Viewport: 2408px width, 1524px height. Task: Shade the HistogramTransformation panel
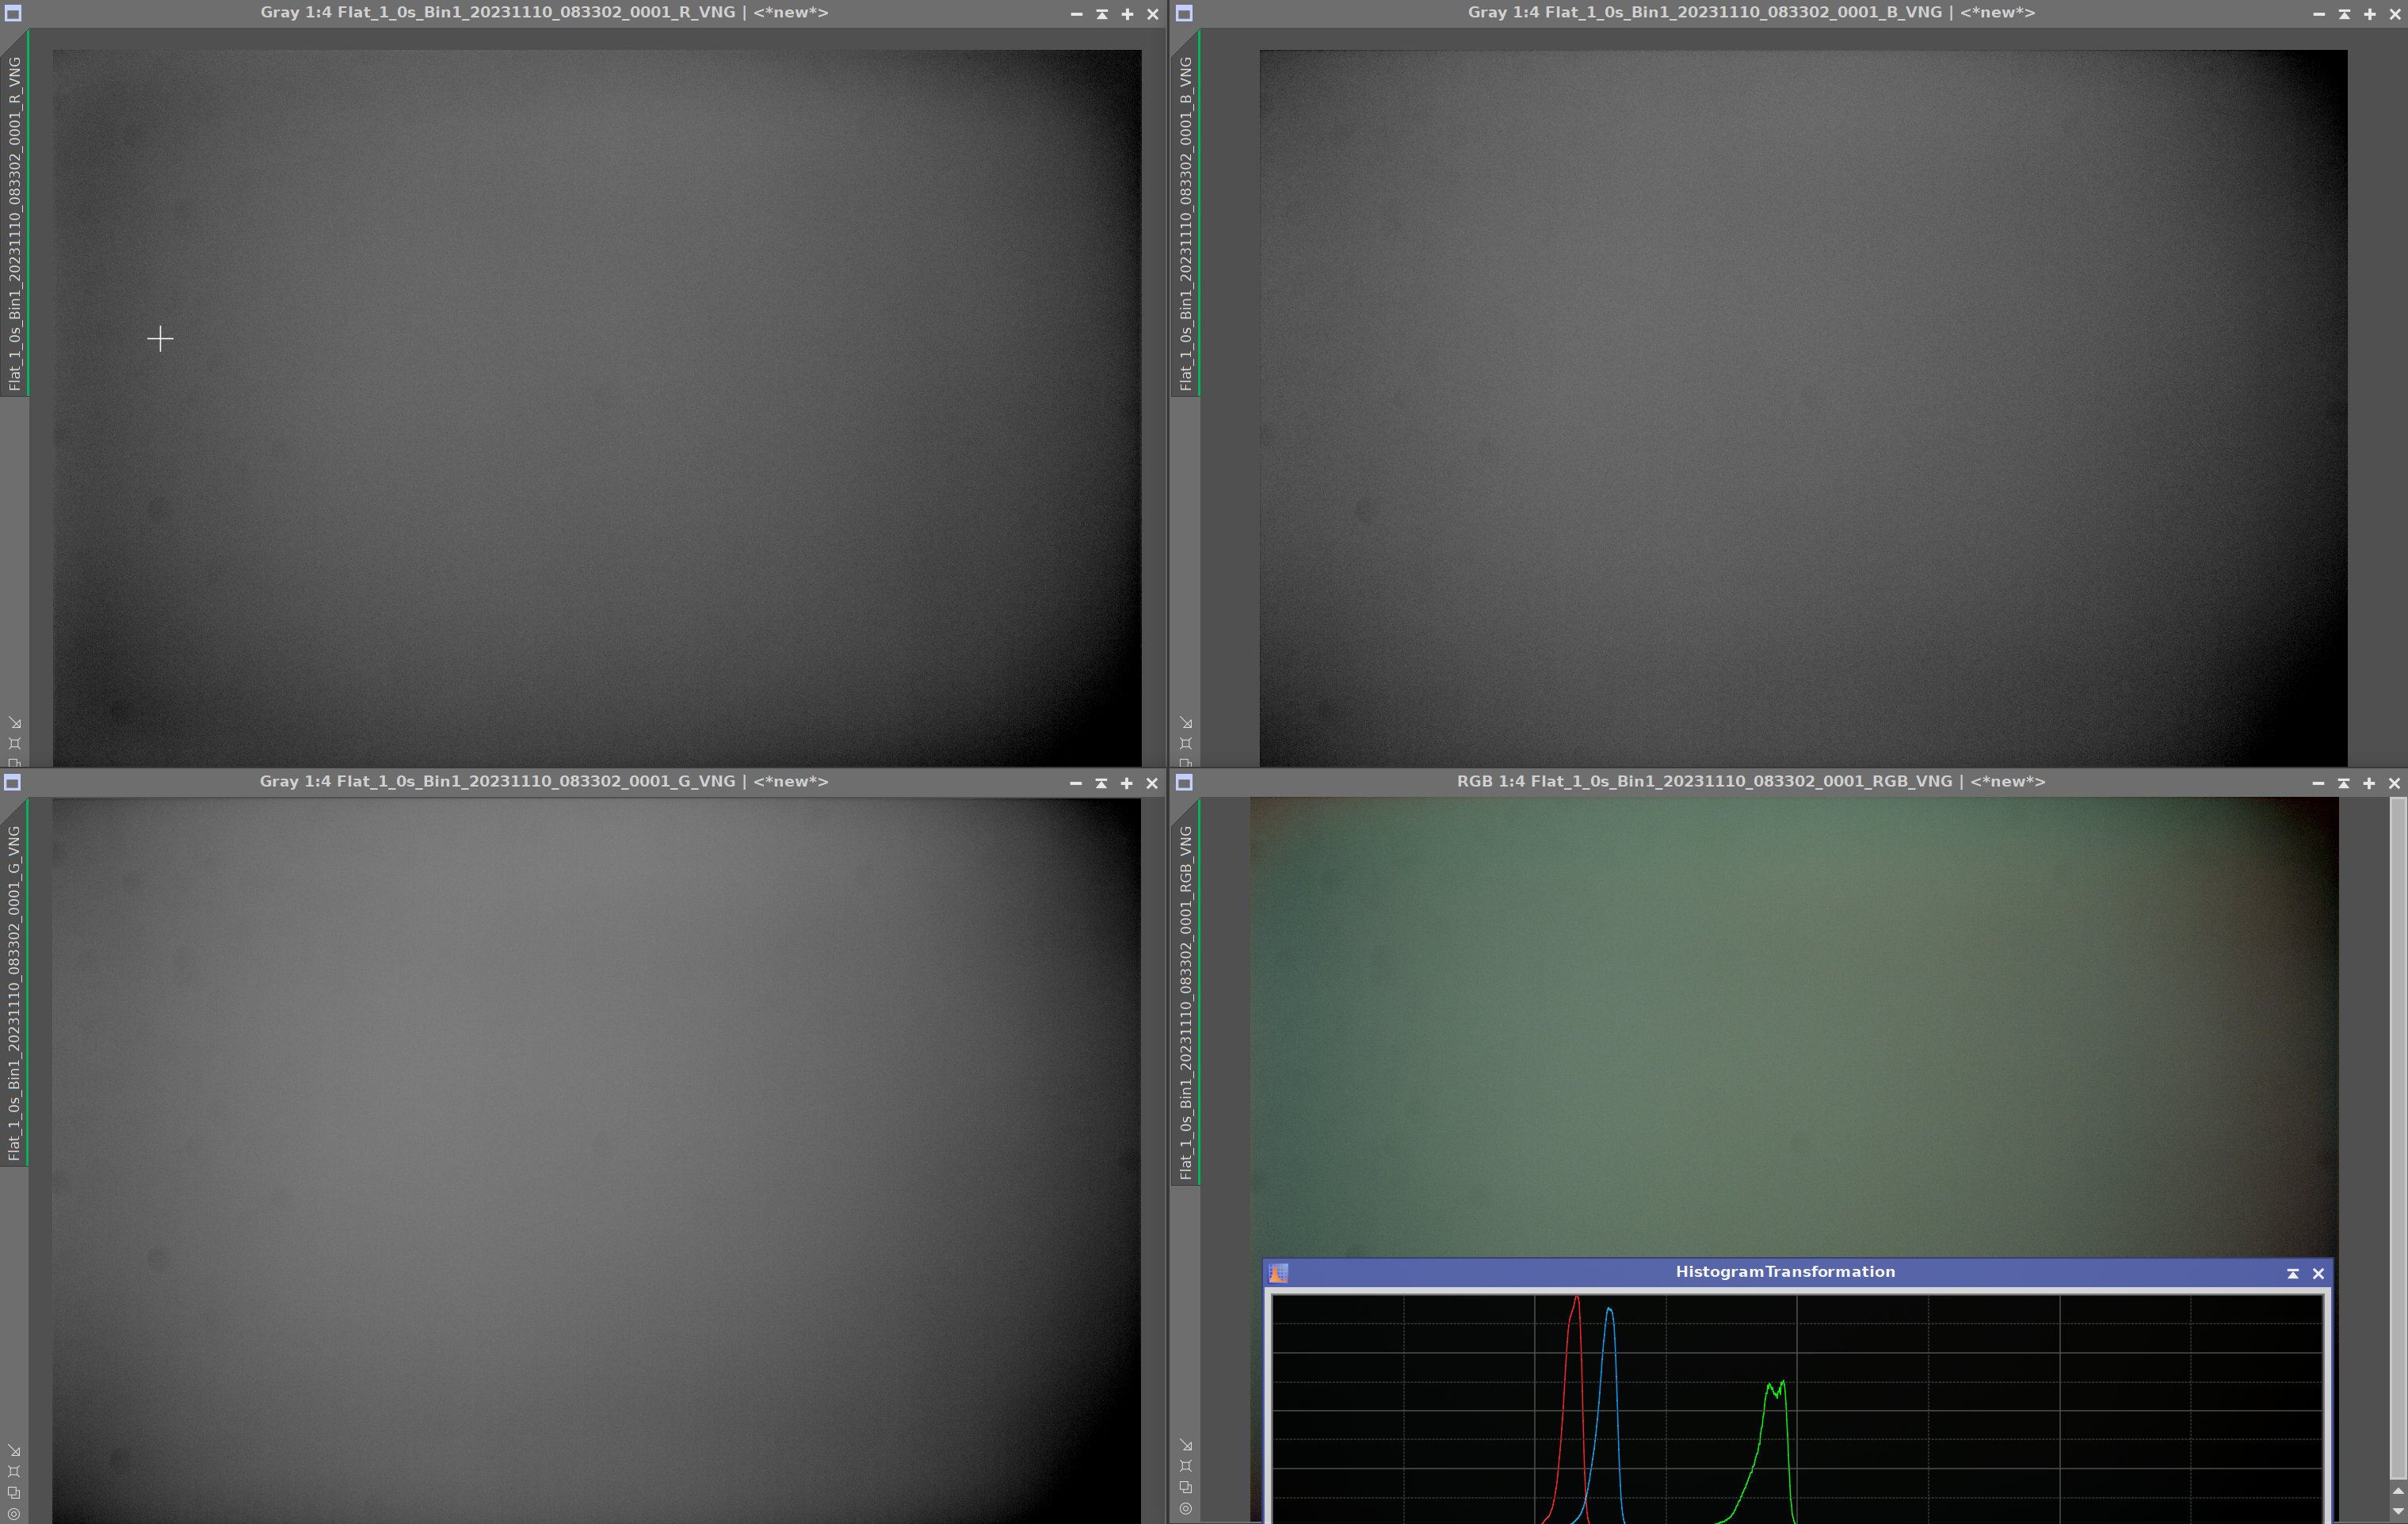2293,1273
